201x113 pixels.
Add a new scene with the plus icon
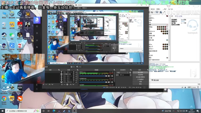tap(43, 85)
